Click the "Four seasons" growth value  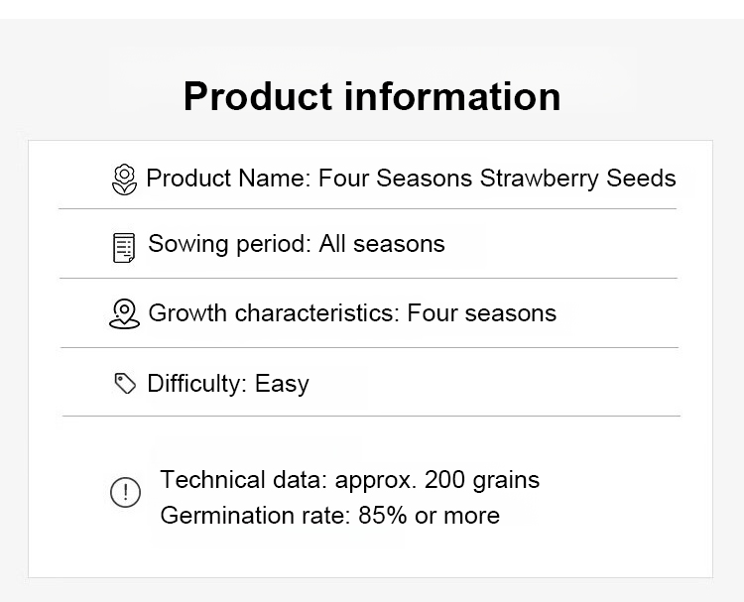click(x=482, y=313)
